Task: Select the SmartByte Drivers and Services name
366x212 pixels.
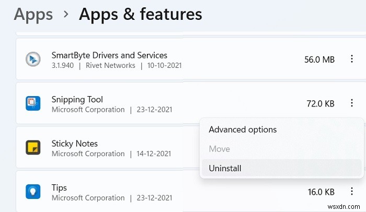Action: (x=109, y=55)
